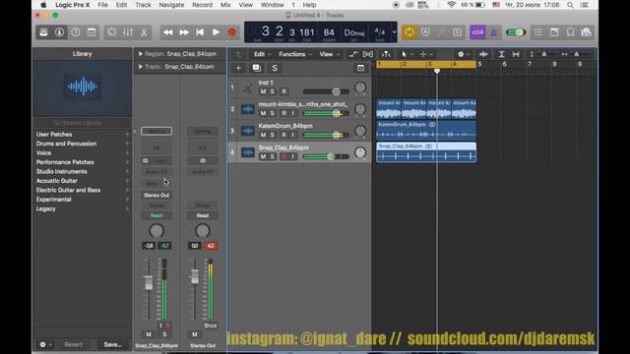
Task: Click the Search Library field
Action: pos(82,123)
